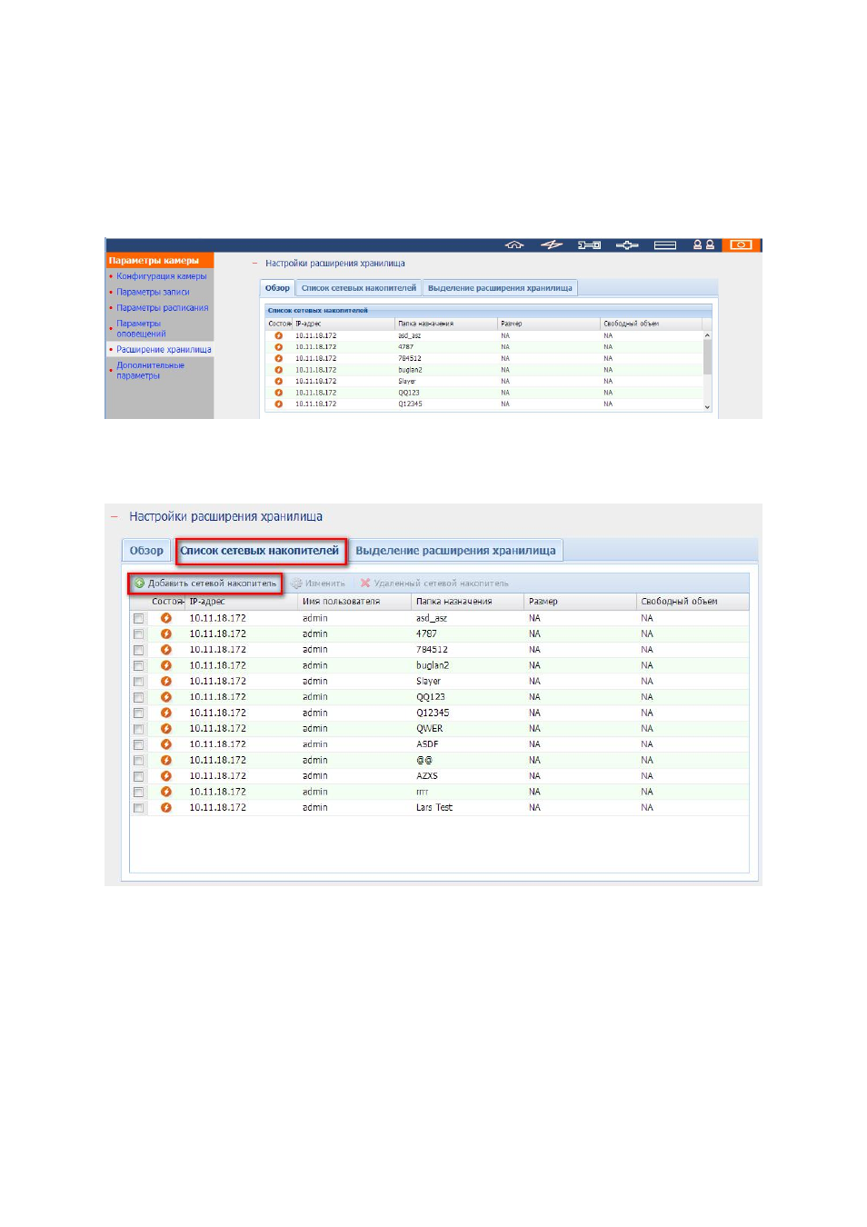Click the storage disk icon in toolbar

tap(664, 245)
